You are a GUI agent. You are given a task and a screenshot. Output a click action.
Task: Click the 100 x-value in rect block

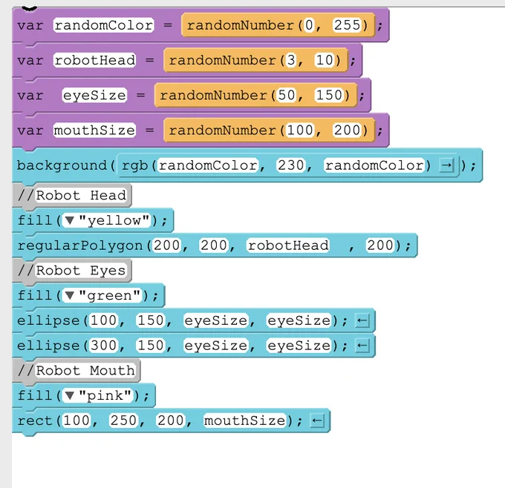[x=76, y=421]
